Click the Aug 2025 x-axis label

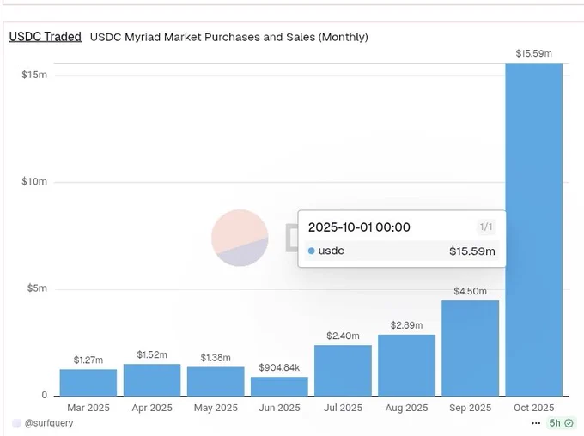[x=406, y=408]
